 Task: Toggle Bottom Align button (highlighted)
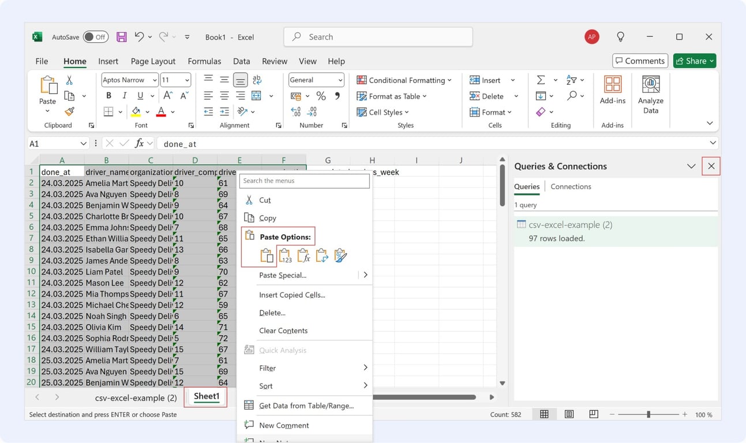(241, 80)
